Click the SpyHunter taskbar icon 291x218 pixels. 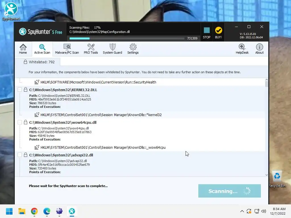click(x=72, y=211)
